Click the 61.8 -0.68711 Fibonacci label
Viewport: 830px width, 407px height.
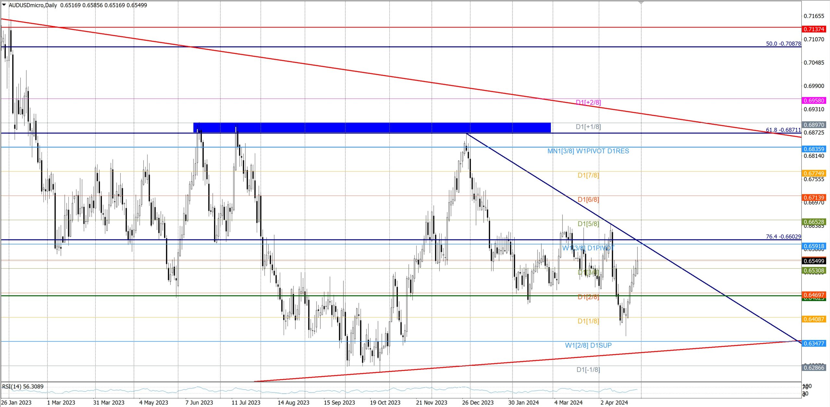(783, 130)
